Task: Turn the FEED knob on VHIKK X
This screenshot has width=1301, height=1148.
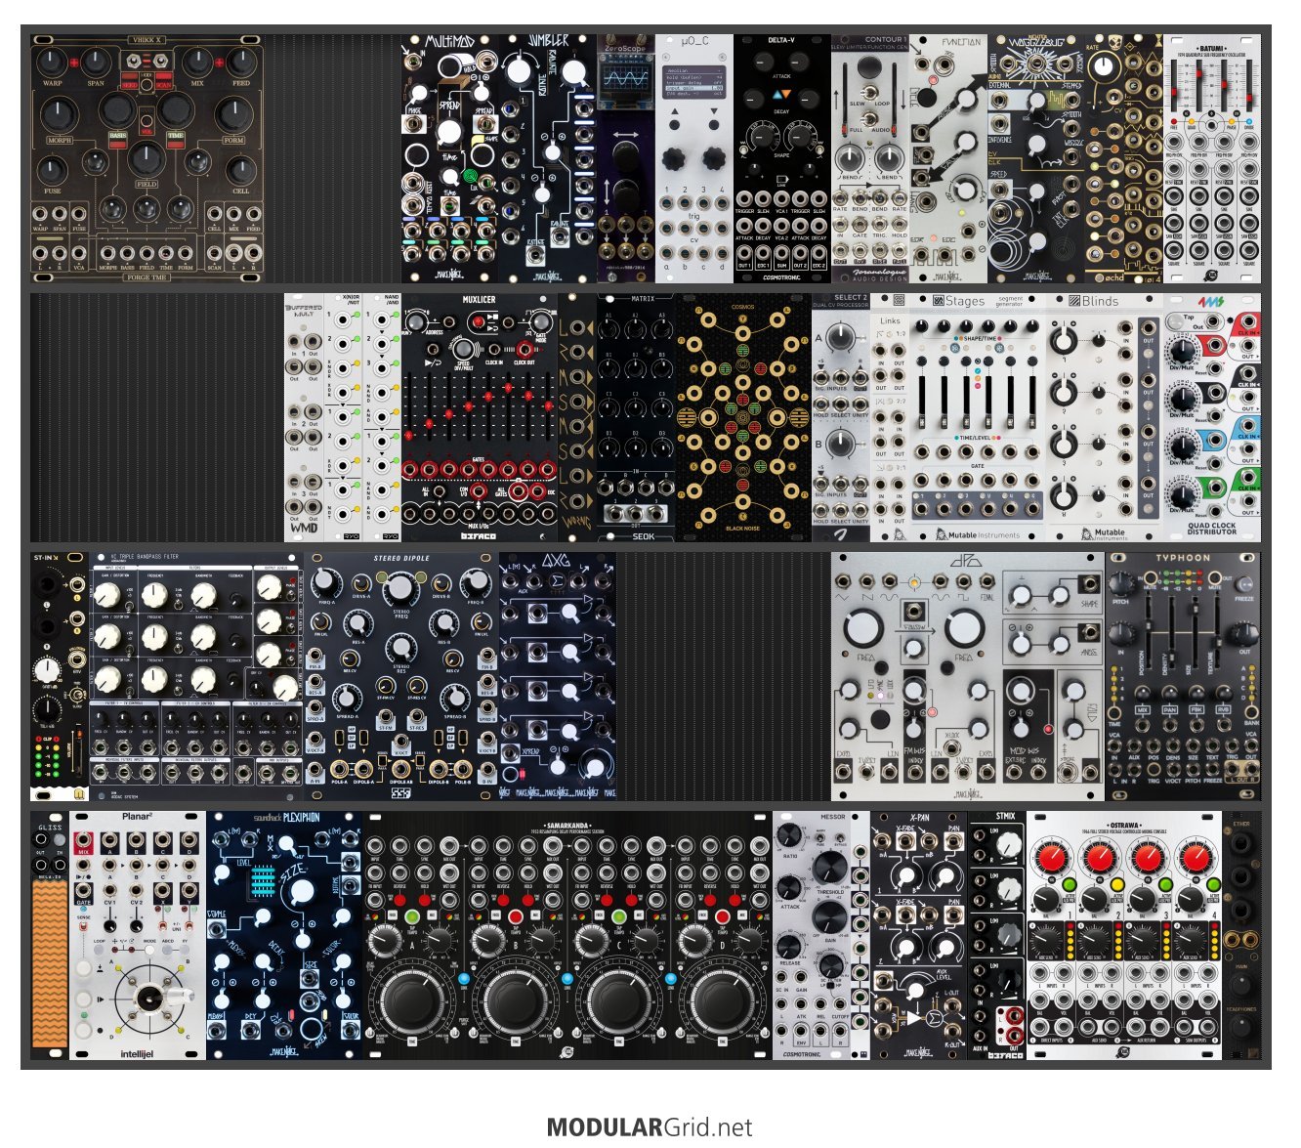Action: click(240, 64)
